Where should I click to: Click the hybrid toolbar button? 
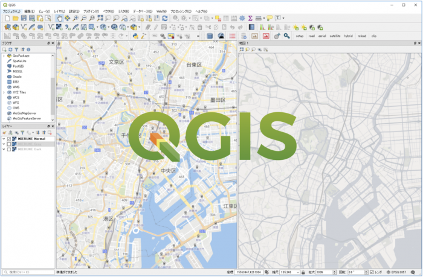[348, 36]
